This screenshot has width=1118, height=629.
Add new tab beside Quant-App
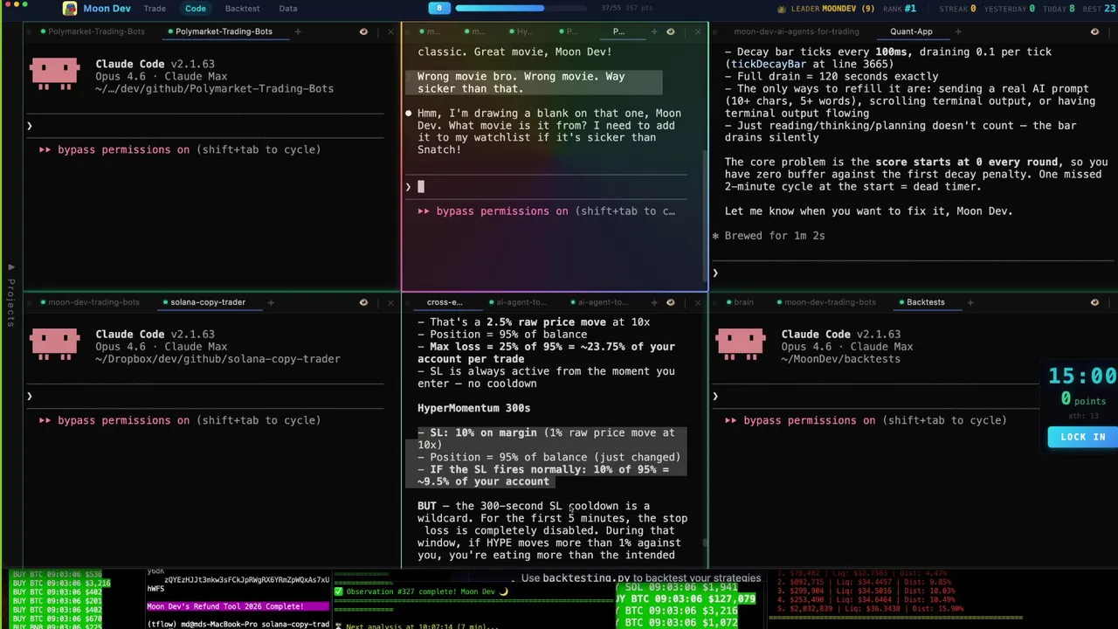[957, 31]
